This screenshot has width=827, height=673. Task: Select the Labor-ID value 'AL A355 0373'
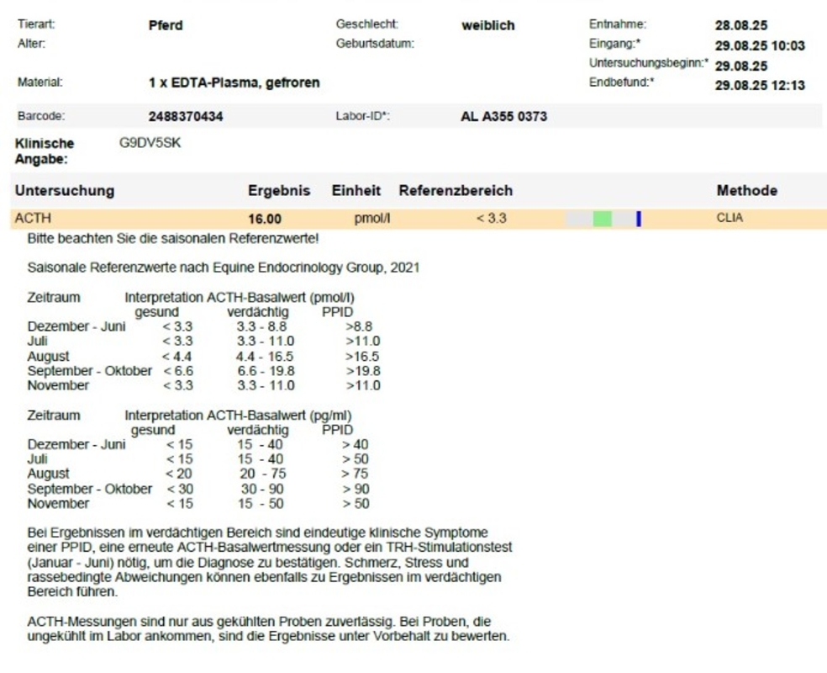click(x=503, y=117)
